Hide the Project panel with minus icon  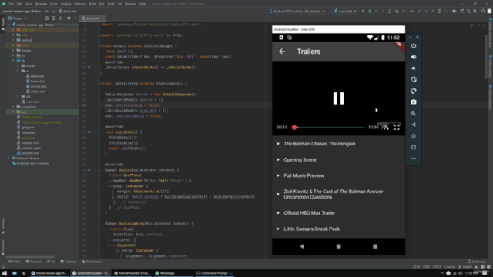(x=75, y=18)
